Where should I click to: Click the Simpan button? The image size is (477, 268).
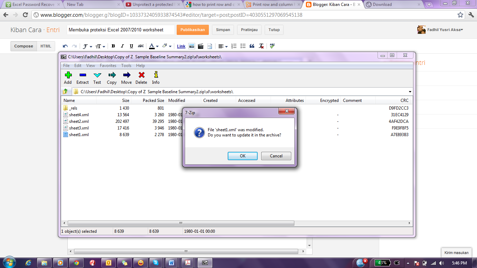pyautogui.click(x=223, y=30)
